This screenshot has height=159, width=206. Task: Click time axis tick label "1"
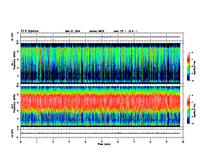point(37,142)
